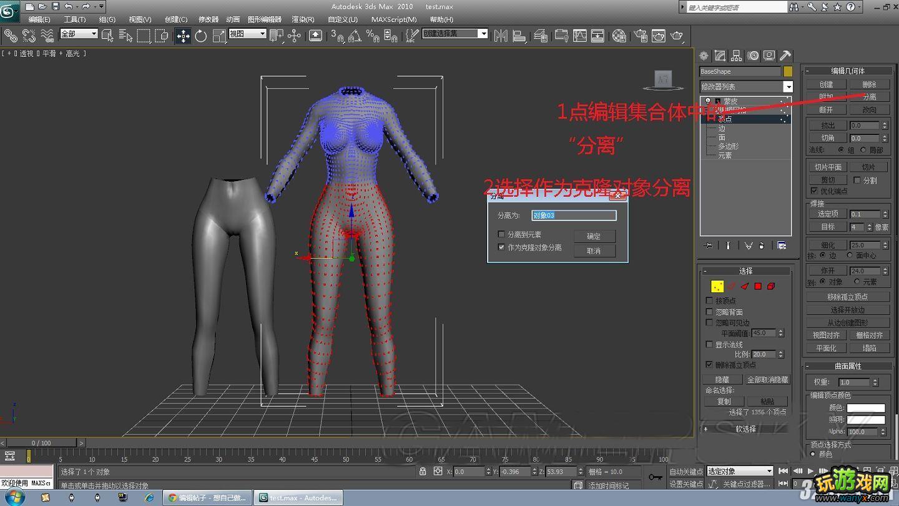Open the 渲染(R) menu

tap(303, 19)
